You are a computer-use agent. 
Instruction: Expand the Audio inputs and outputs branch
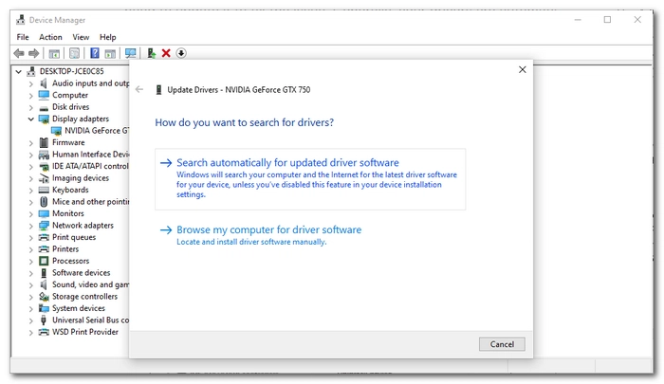click(30, 83)
